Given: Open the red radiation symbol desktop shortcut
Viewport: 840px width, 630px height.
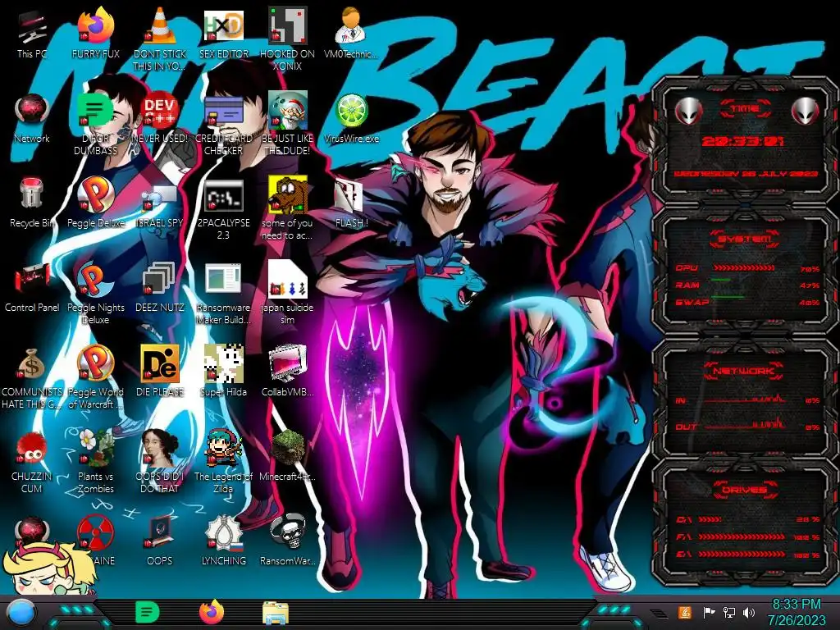Looking at the screenshot, I should click(95, 533).
